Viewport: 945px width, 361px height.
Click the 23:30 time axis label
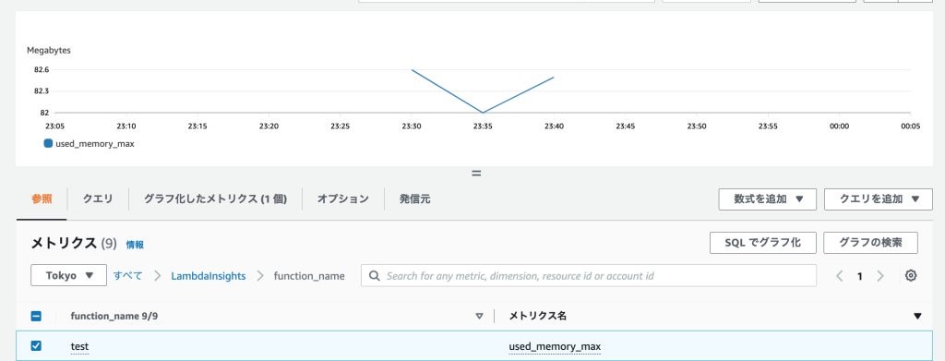(411, 126)
